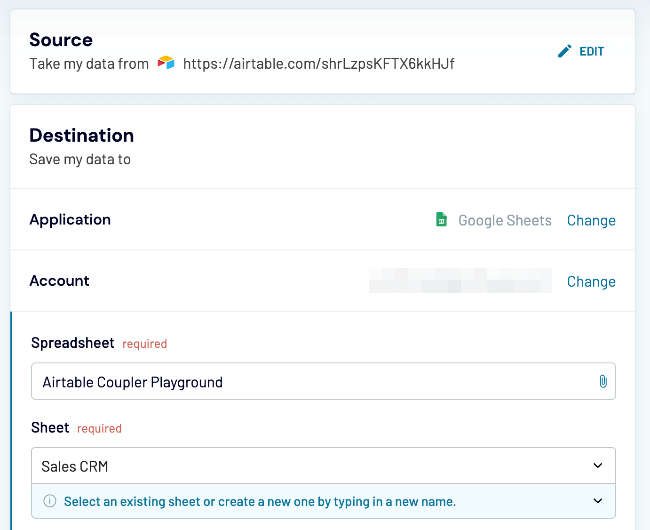The width and height of the screenshot is (650, 530).
Task: Click the Destination heading
Action: pos(82,136)
